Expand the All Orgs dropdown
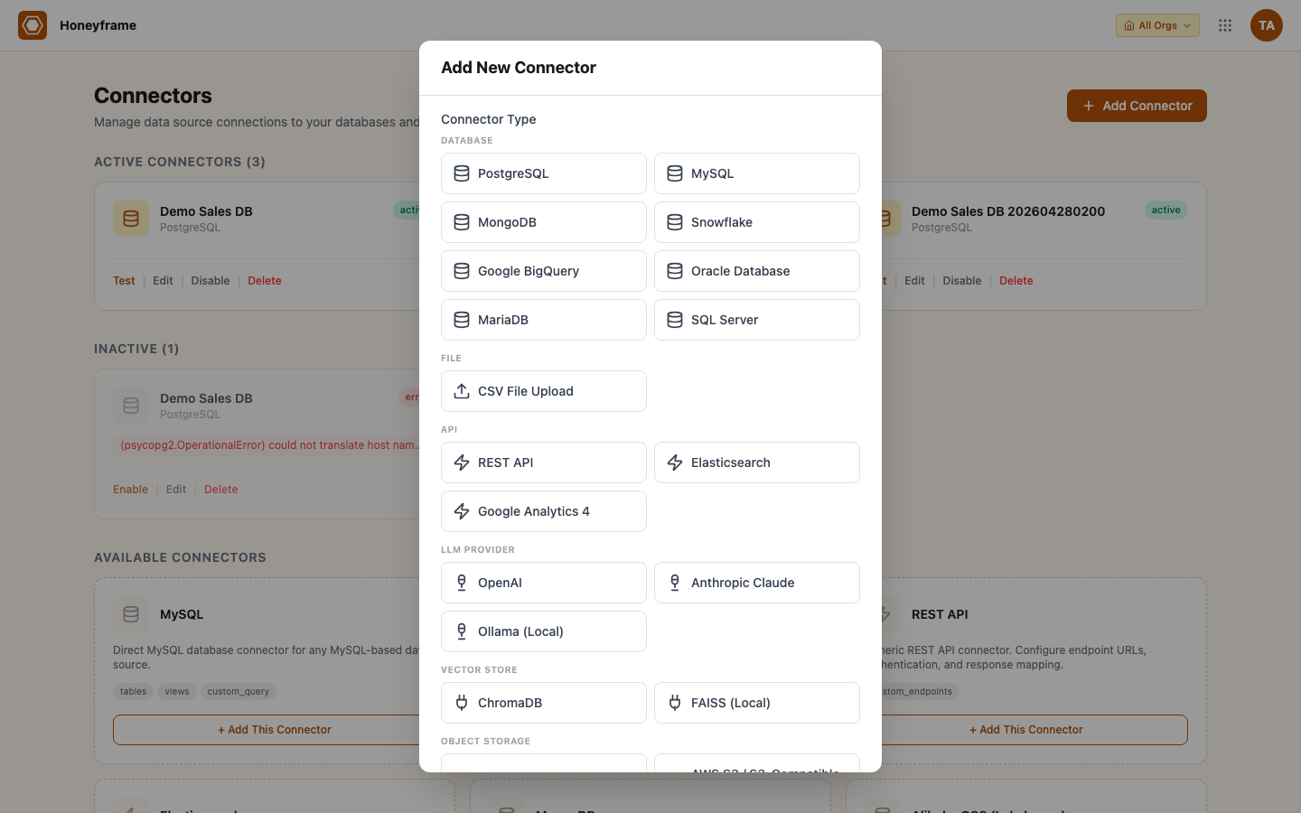 [x=1157, y=25]
